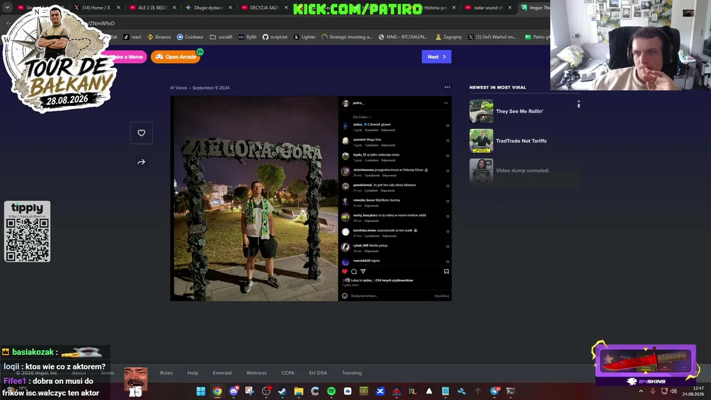Open the Rules footer link

(166, 373)
